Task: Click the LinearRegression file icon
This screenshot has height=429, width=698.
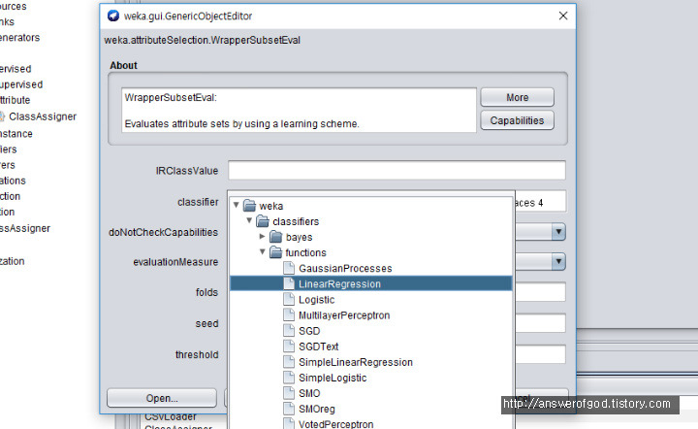Action: coord(289,283)
